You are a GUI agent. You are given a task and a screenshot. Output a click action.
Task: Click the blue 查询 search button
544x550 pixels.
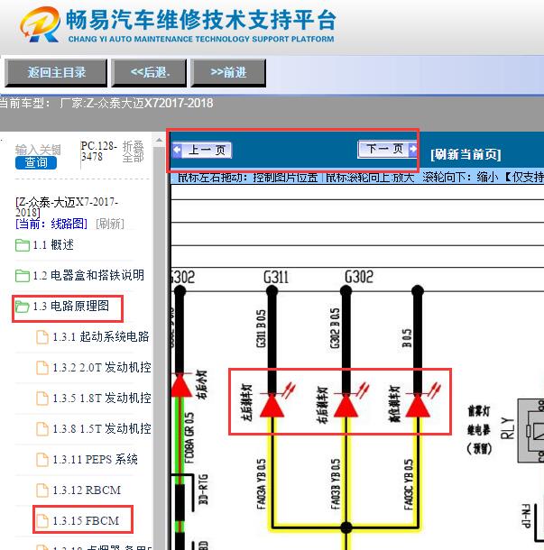point(36,162)
